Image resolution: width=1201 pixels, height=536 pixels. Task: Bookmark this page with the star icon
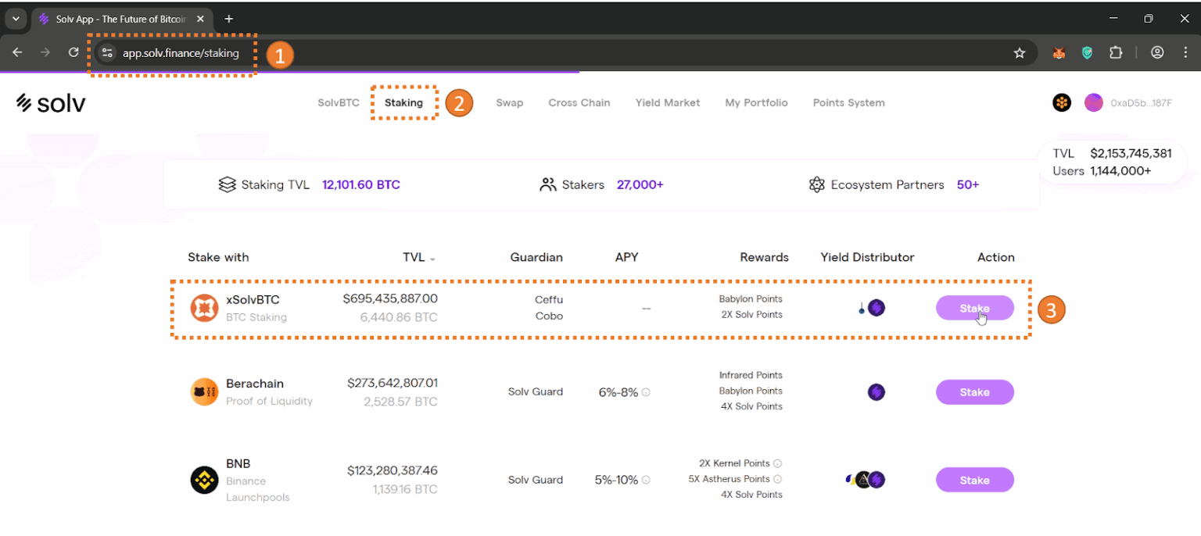(1019, 53)
